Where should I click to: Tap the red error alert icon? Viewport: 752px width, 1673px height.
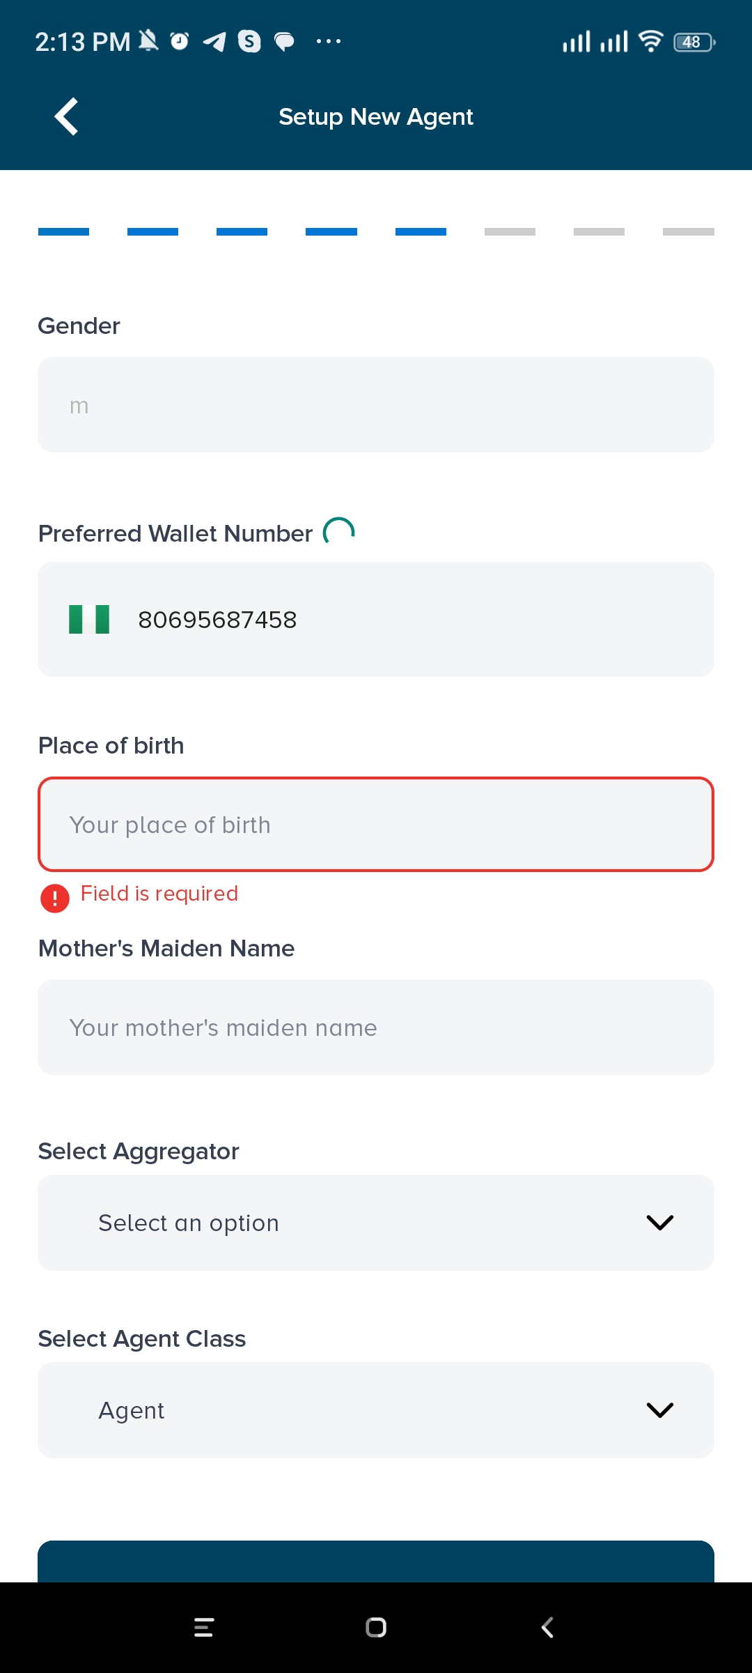coord(55,898)
